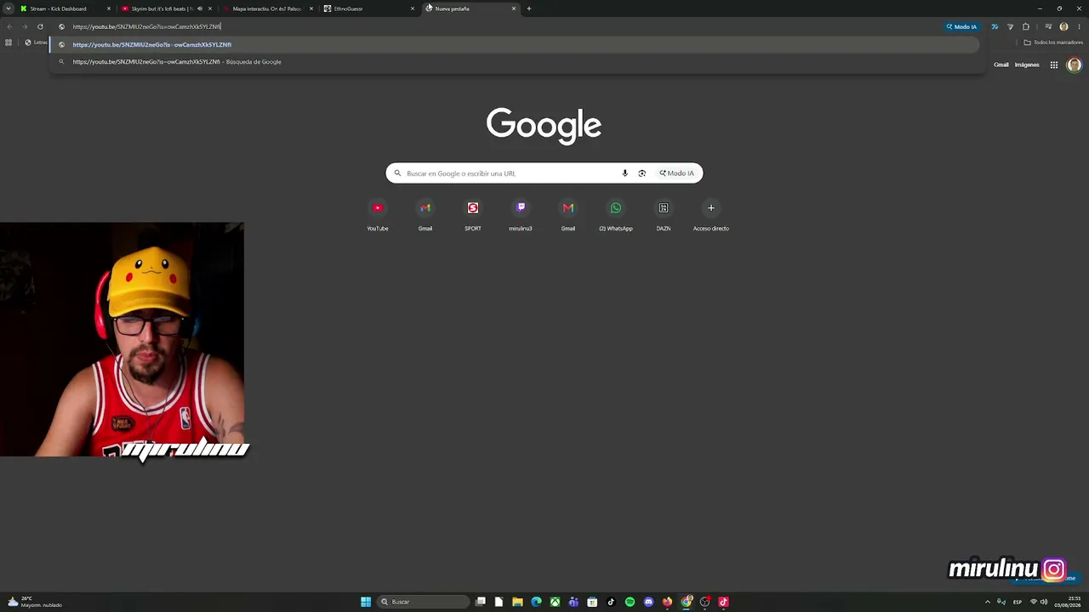Add a shortcut with Acceso directo

coord(711,214)
